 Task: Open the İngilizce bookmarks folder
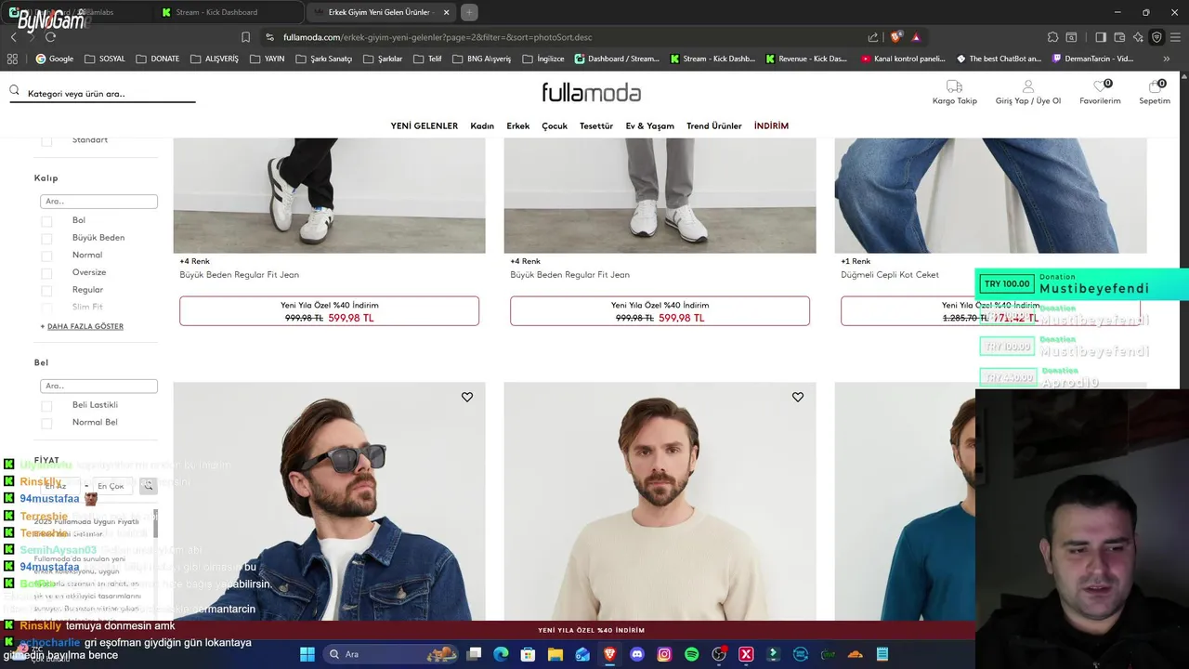(x=542, y=59)
